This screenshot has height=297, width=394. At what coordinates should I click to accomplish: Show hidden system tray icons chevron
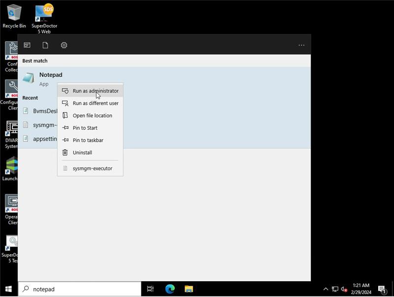[326, 289]
